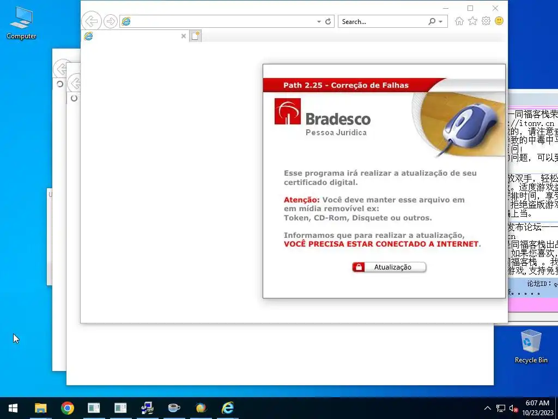Screen dimensions: 558x419
Task: Switch to Internet Explorer taskbar icon
Action: [x=227, y=408]
